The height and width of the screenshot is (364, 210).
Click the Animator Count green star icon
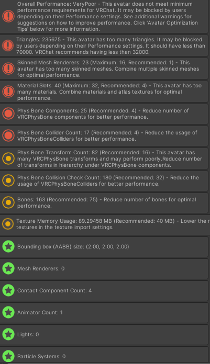point(8,312)
